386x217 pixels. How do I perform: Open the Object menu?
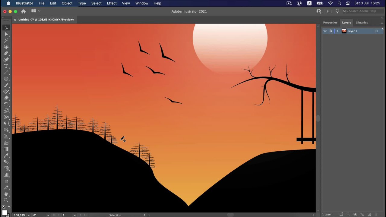click(x=67, y=3)
